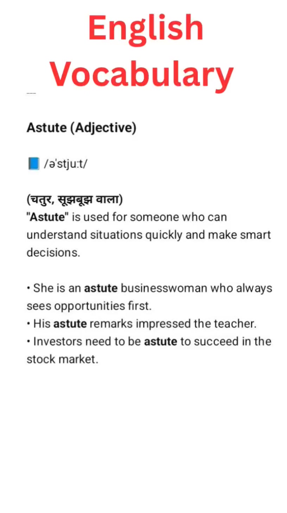
Task: Click the blue book emoji icon
Action: tap(33, 163)
